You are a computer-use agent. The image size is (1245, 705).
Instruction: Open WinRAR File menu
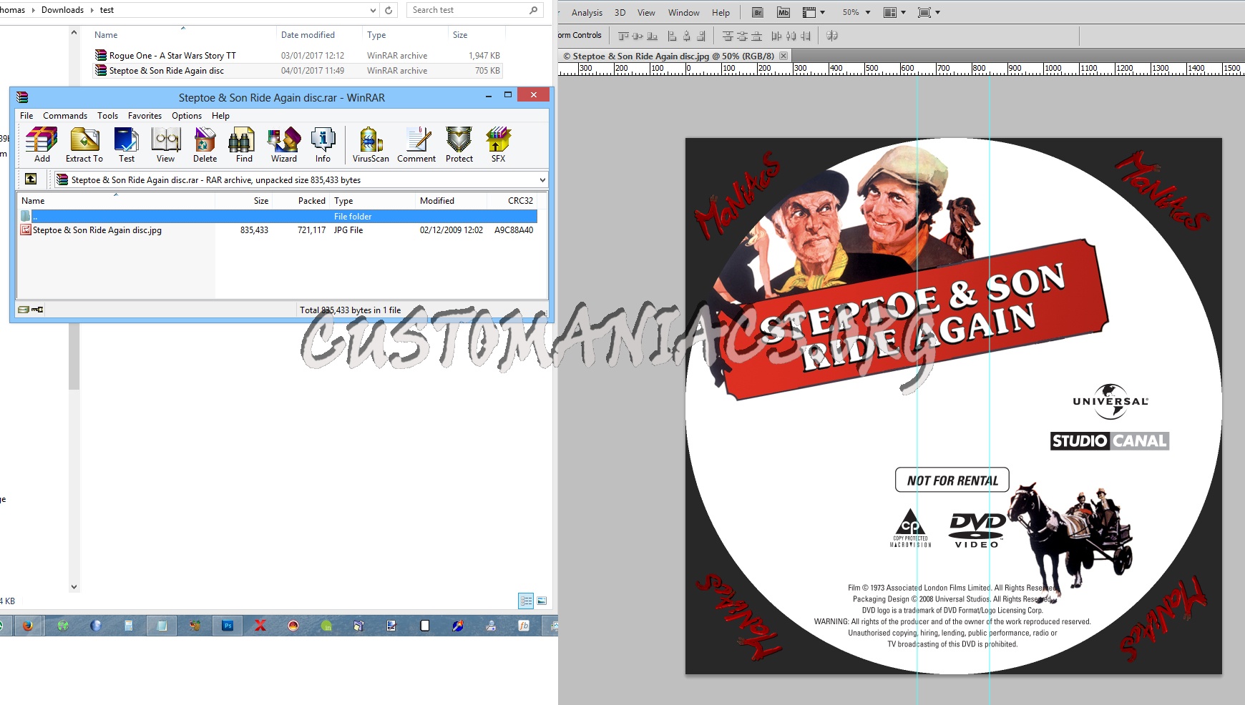pos(26,116)
